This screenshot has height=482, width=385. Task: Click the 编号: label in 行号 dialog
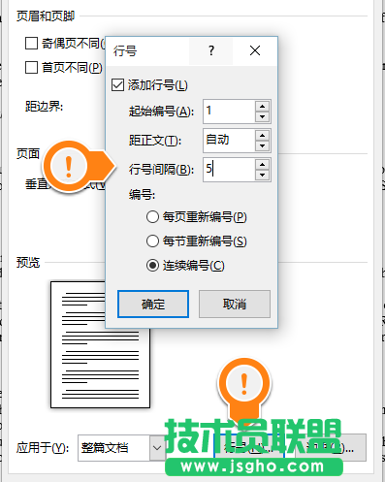click(x=142, y=195)
